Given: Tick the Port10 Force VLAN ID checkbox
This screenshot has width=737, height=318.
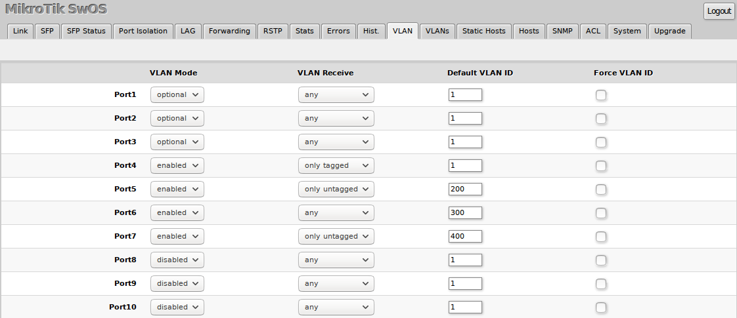Looking at the screenshot, I should coord(601,308).
